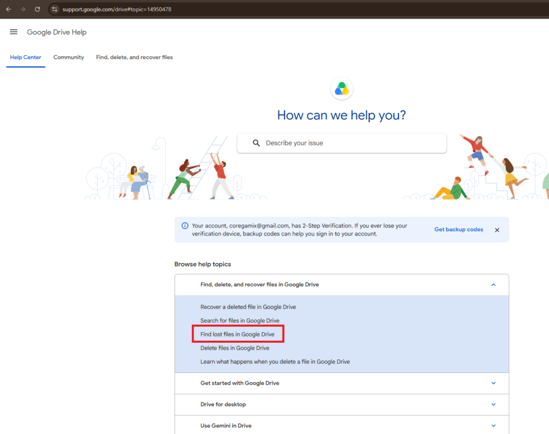Click the How can we help you? heading
Screen dimensions: 549x434
point(342,115)
